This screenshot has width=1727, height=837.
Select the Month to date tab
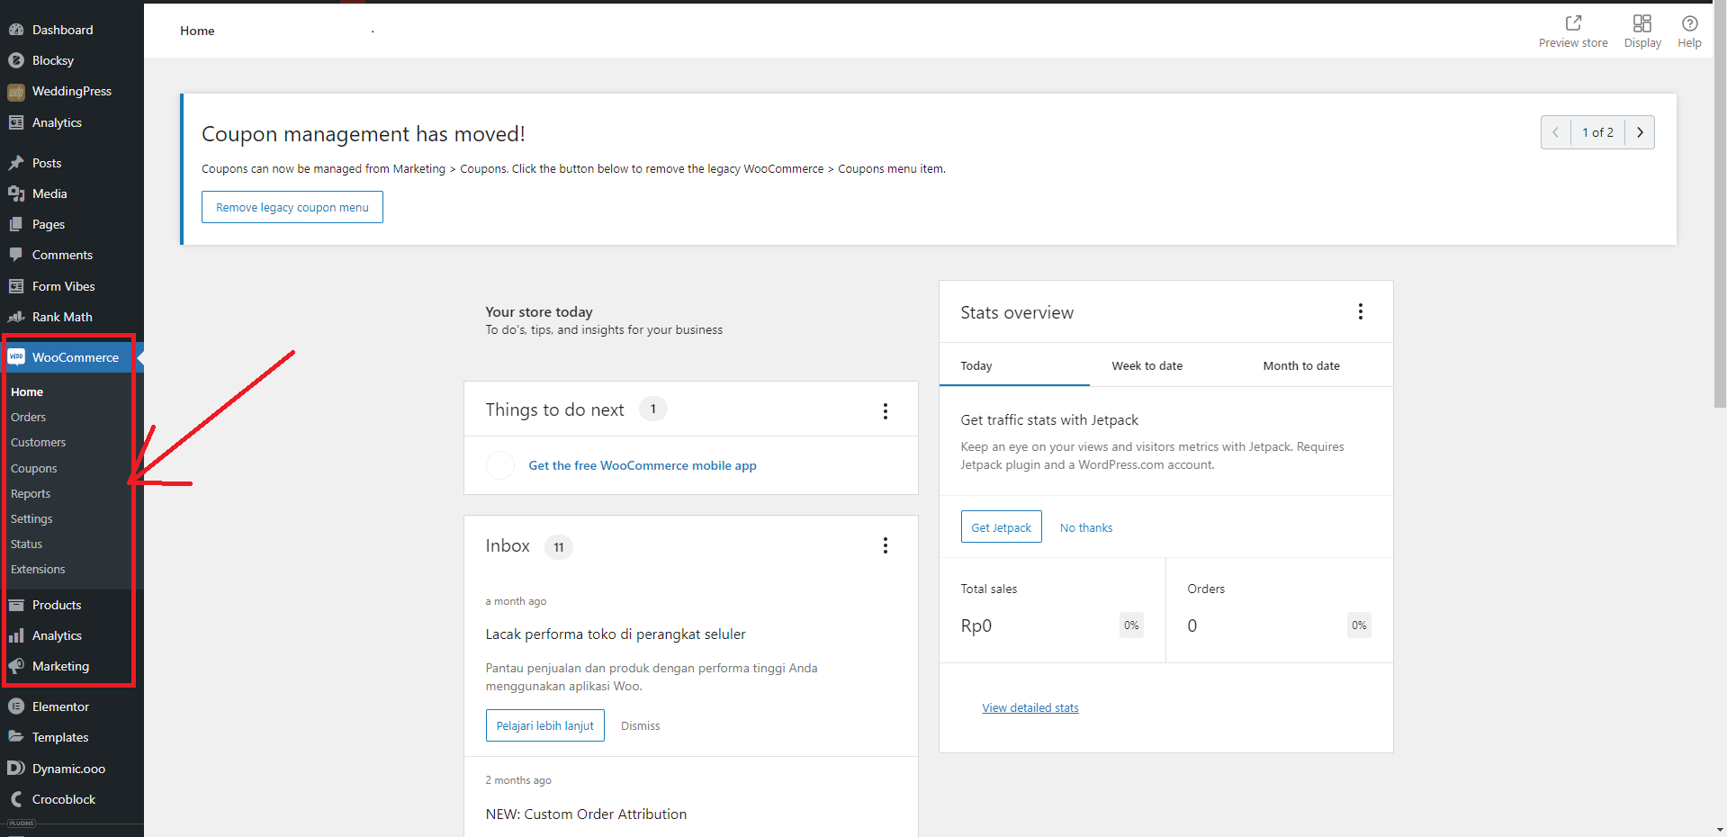[x=1300, y=365]
